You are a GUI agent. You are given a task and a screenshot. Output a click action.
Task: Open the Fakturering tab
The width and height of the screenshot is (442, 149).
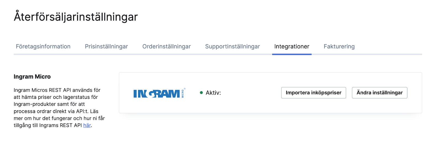(339, 47)
